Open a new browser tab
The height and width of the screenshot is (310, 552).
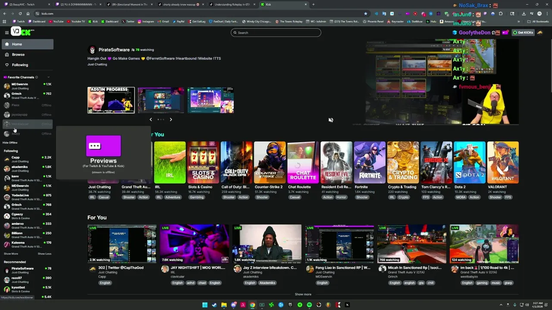313,4
